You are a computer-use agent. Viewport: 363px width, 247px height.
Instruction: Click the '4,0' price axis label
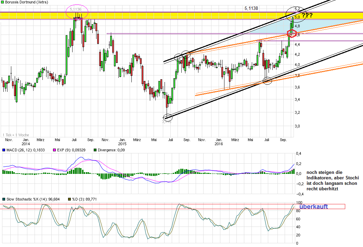[297, 65]
